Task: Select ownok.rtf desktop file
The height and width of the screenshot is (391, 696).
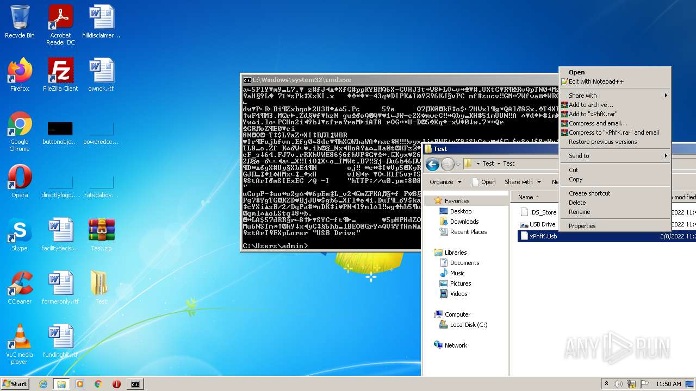Action: 101,75
